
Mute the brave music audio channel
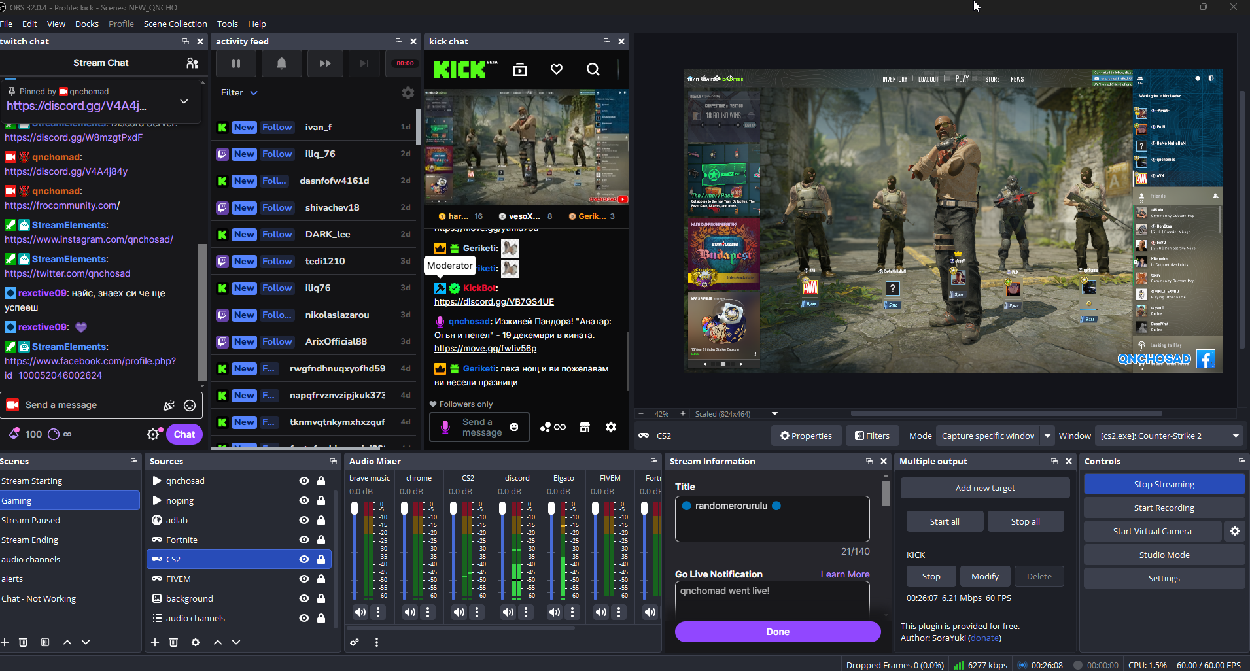click(360, 612)
